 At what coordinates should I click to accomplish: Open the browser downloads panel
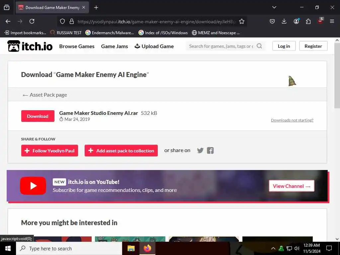point(284,21)
